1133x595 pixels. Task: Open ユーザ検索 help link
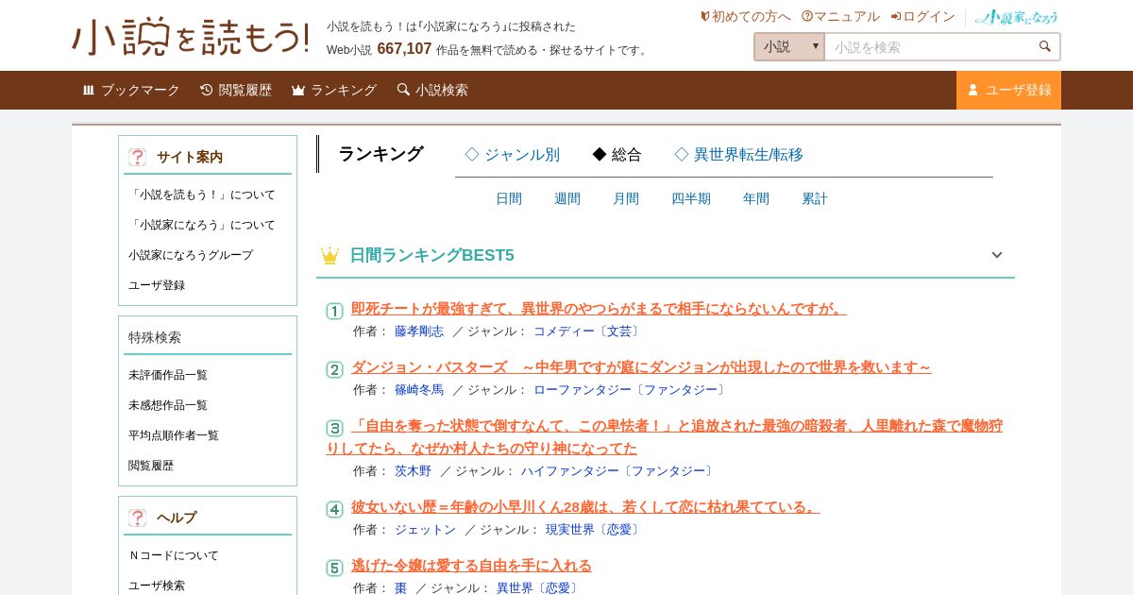tap(157, 586)
